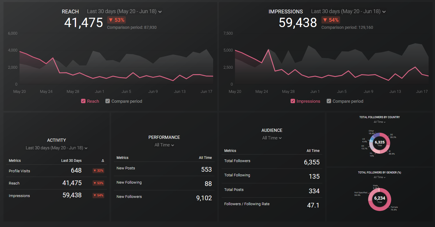The image size is (435, 227).
Task: Select the Total Posts row label
Action: (234, 189)
